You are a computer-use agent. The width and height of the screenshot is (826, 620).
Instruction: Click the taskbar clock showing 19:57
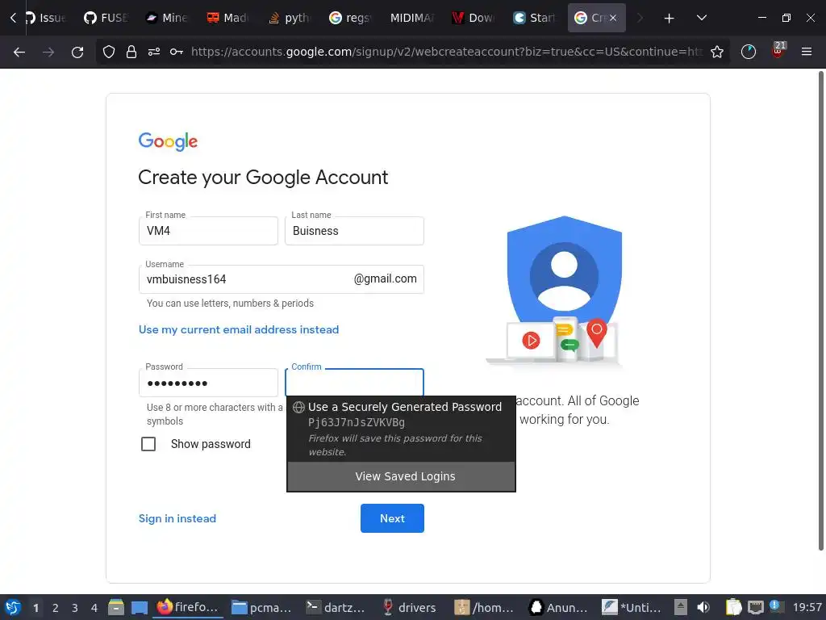[x=807, y=607]
